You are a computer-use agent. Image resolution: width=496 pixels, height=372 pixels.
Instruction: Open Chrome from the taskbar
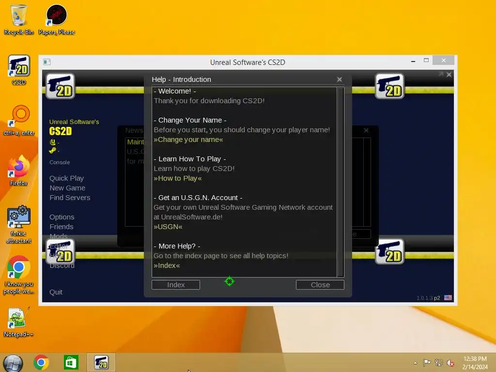(41, 362)
